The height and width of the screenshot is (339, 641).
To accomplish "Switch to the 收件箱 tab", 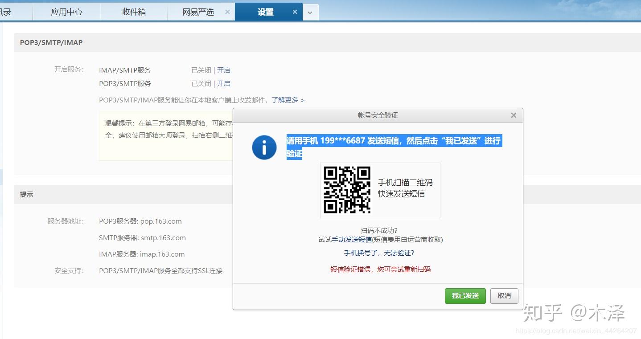I will pyautogui.click(x=133, y=12).
